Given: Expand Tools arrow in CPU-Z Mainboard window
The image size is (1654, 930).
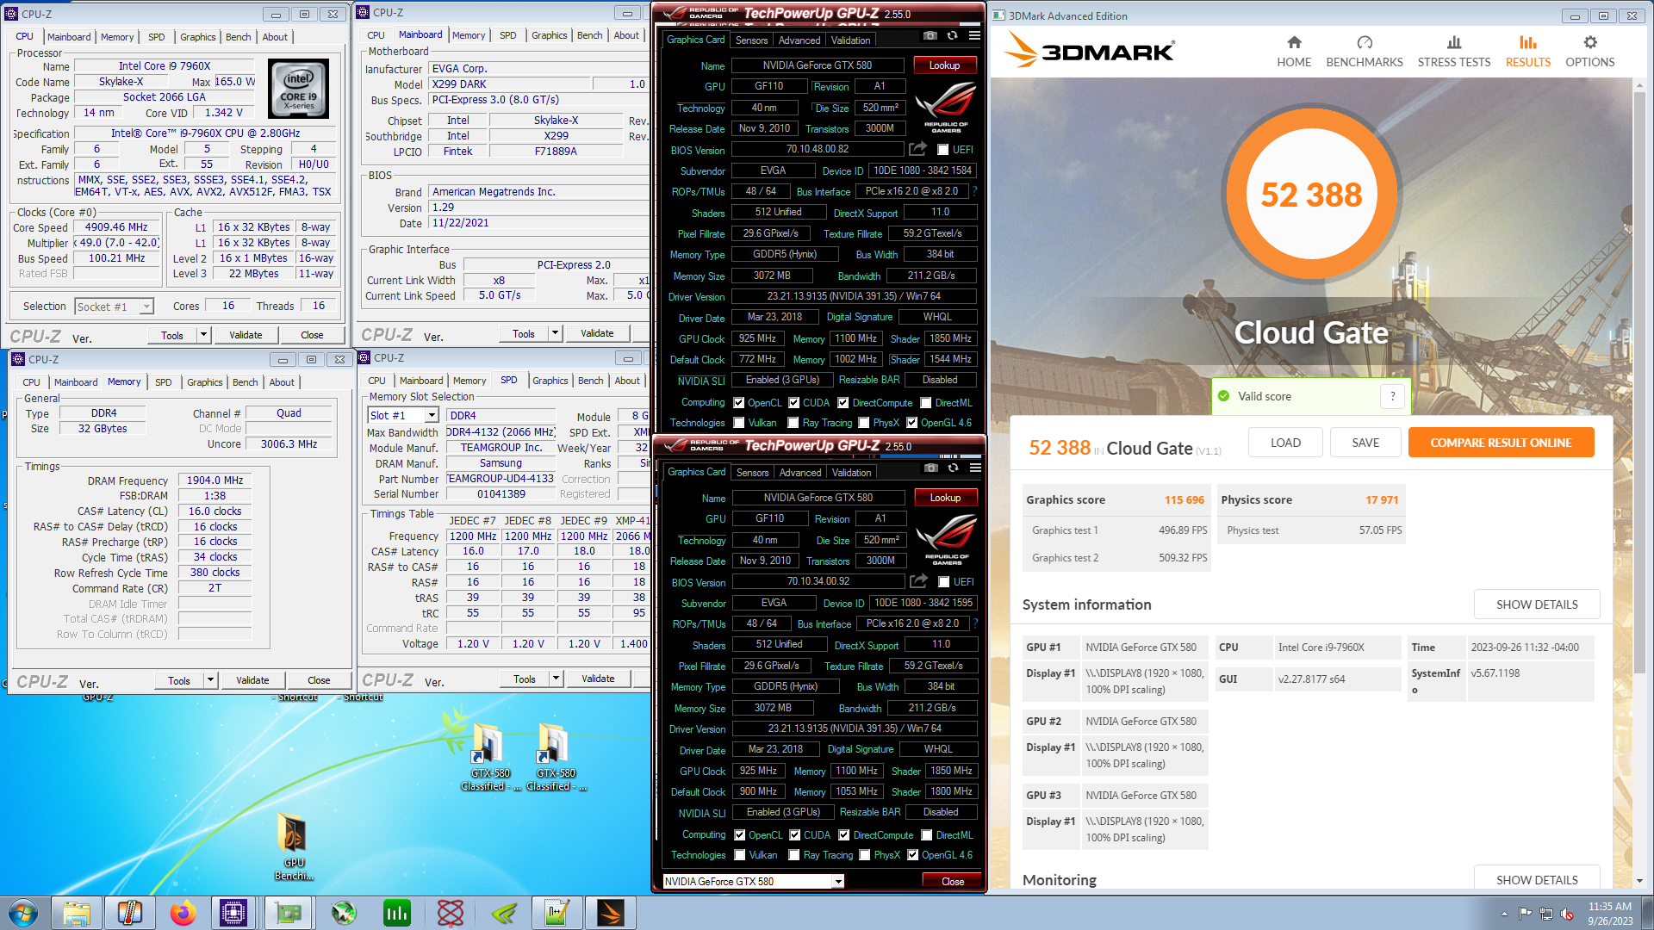Looking at the screenshot, I should coord(556,333).
